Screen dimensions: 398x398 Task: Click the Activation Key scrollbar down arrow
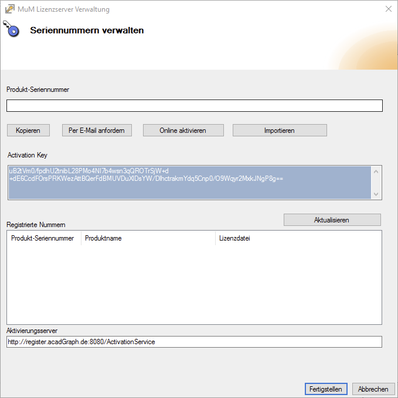coord(376,194)
